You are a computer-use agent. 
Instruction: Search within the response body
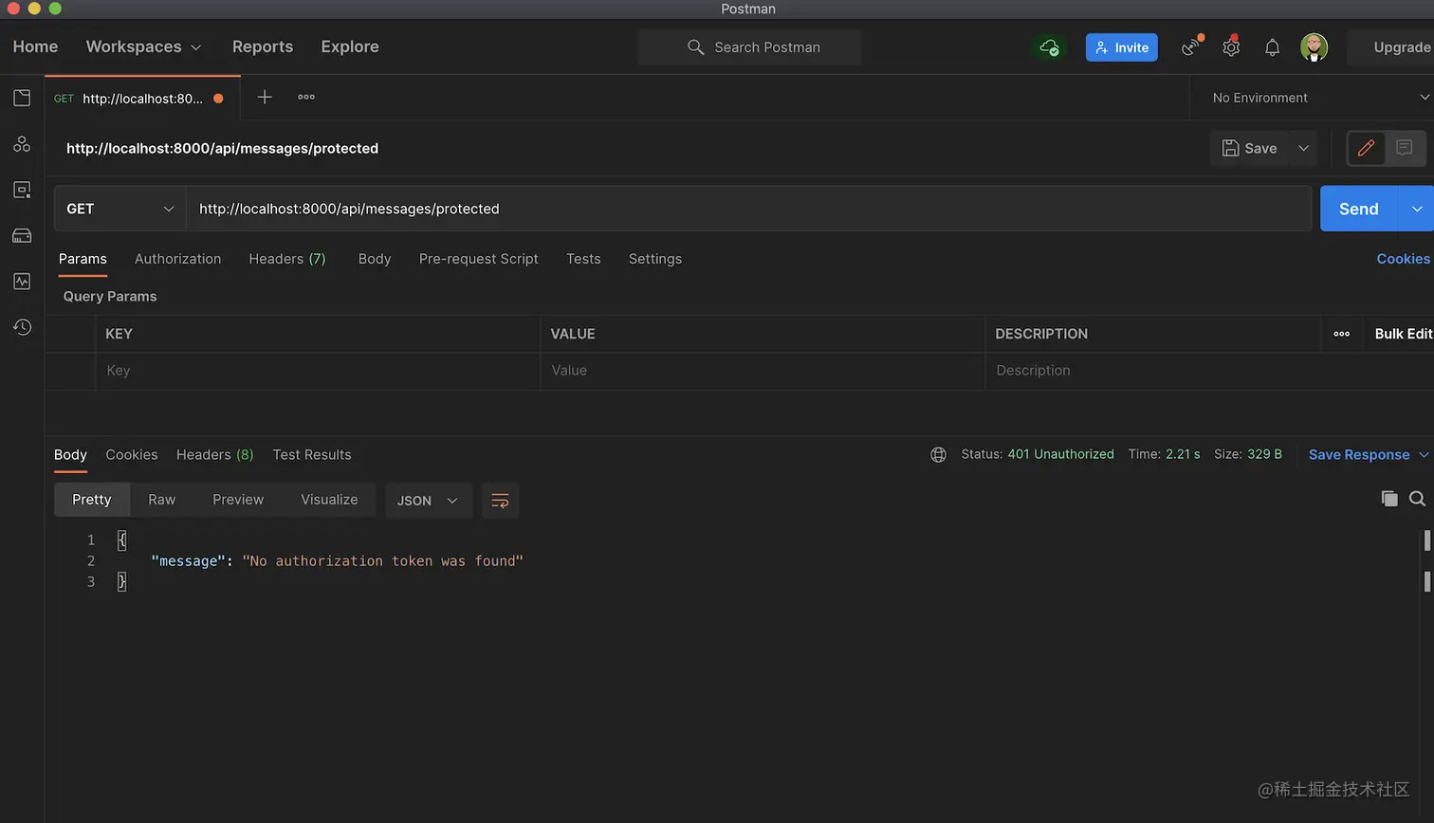[x=1417, y=499]
